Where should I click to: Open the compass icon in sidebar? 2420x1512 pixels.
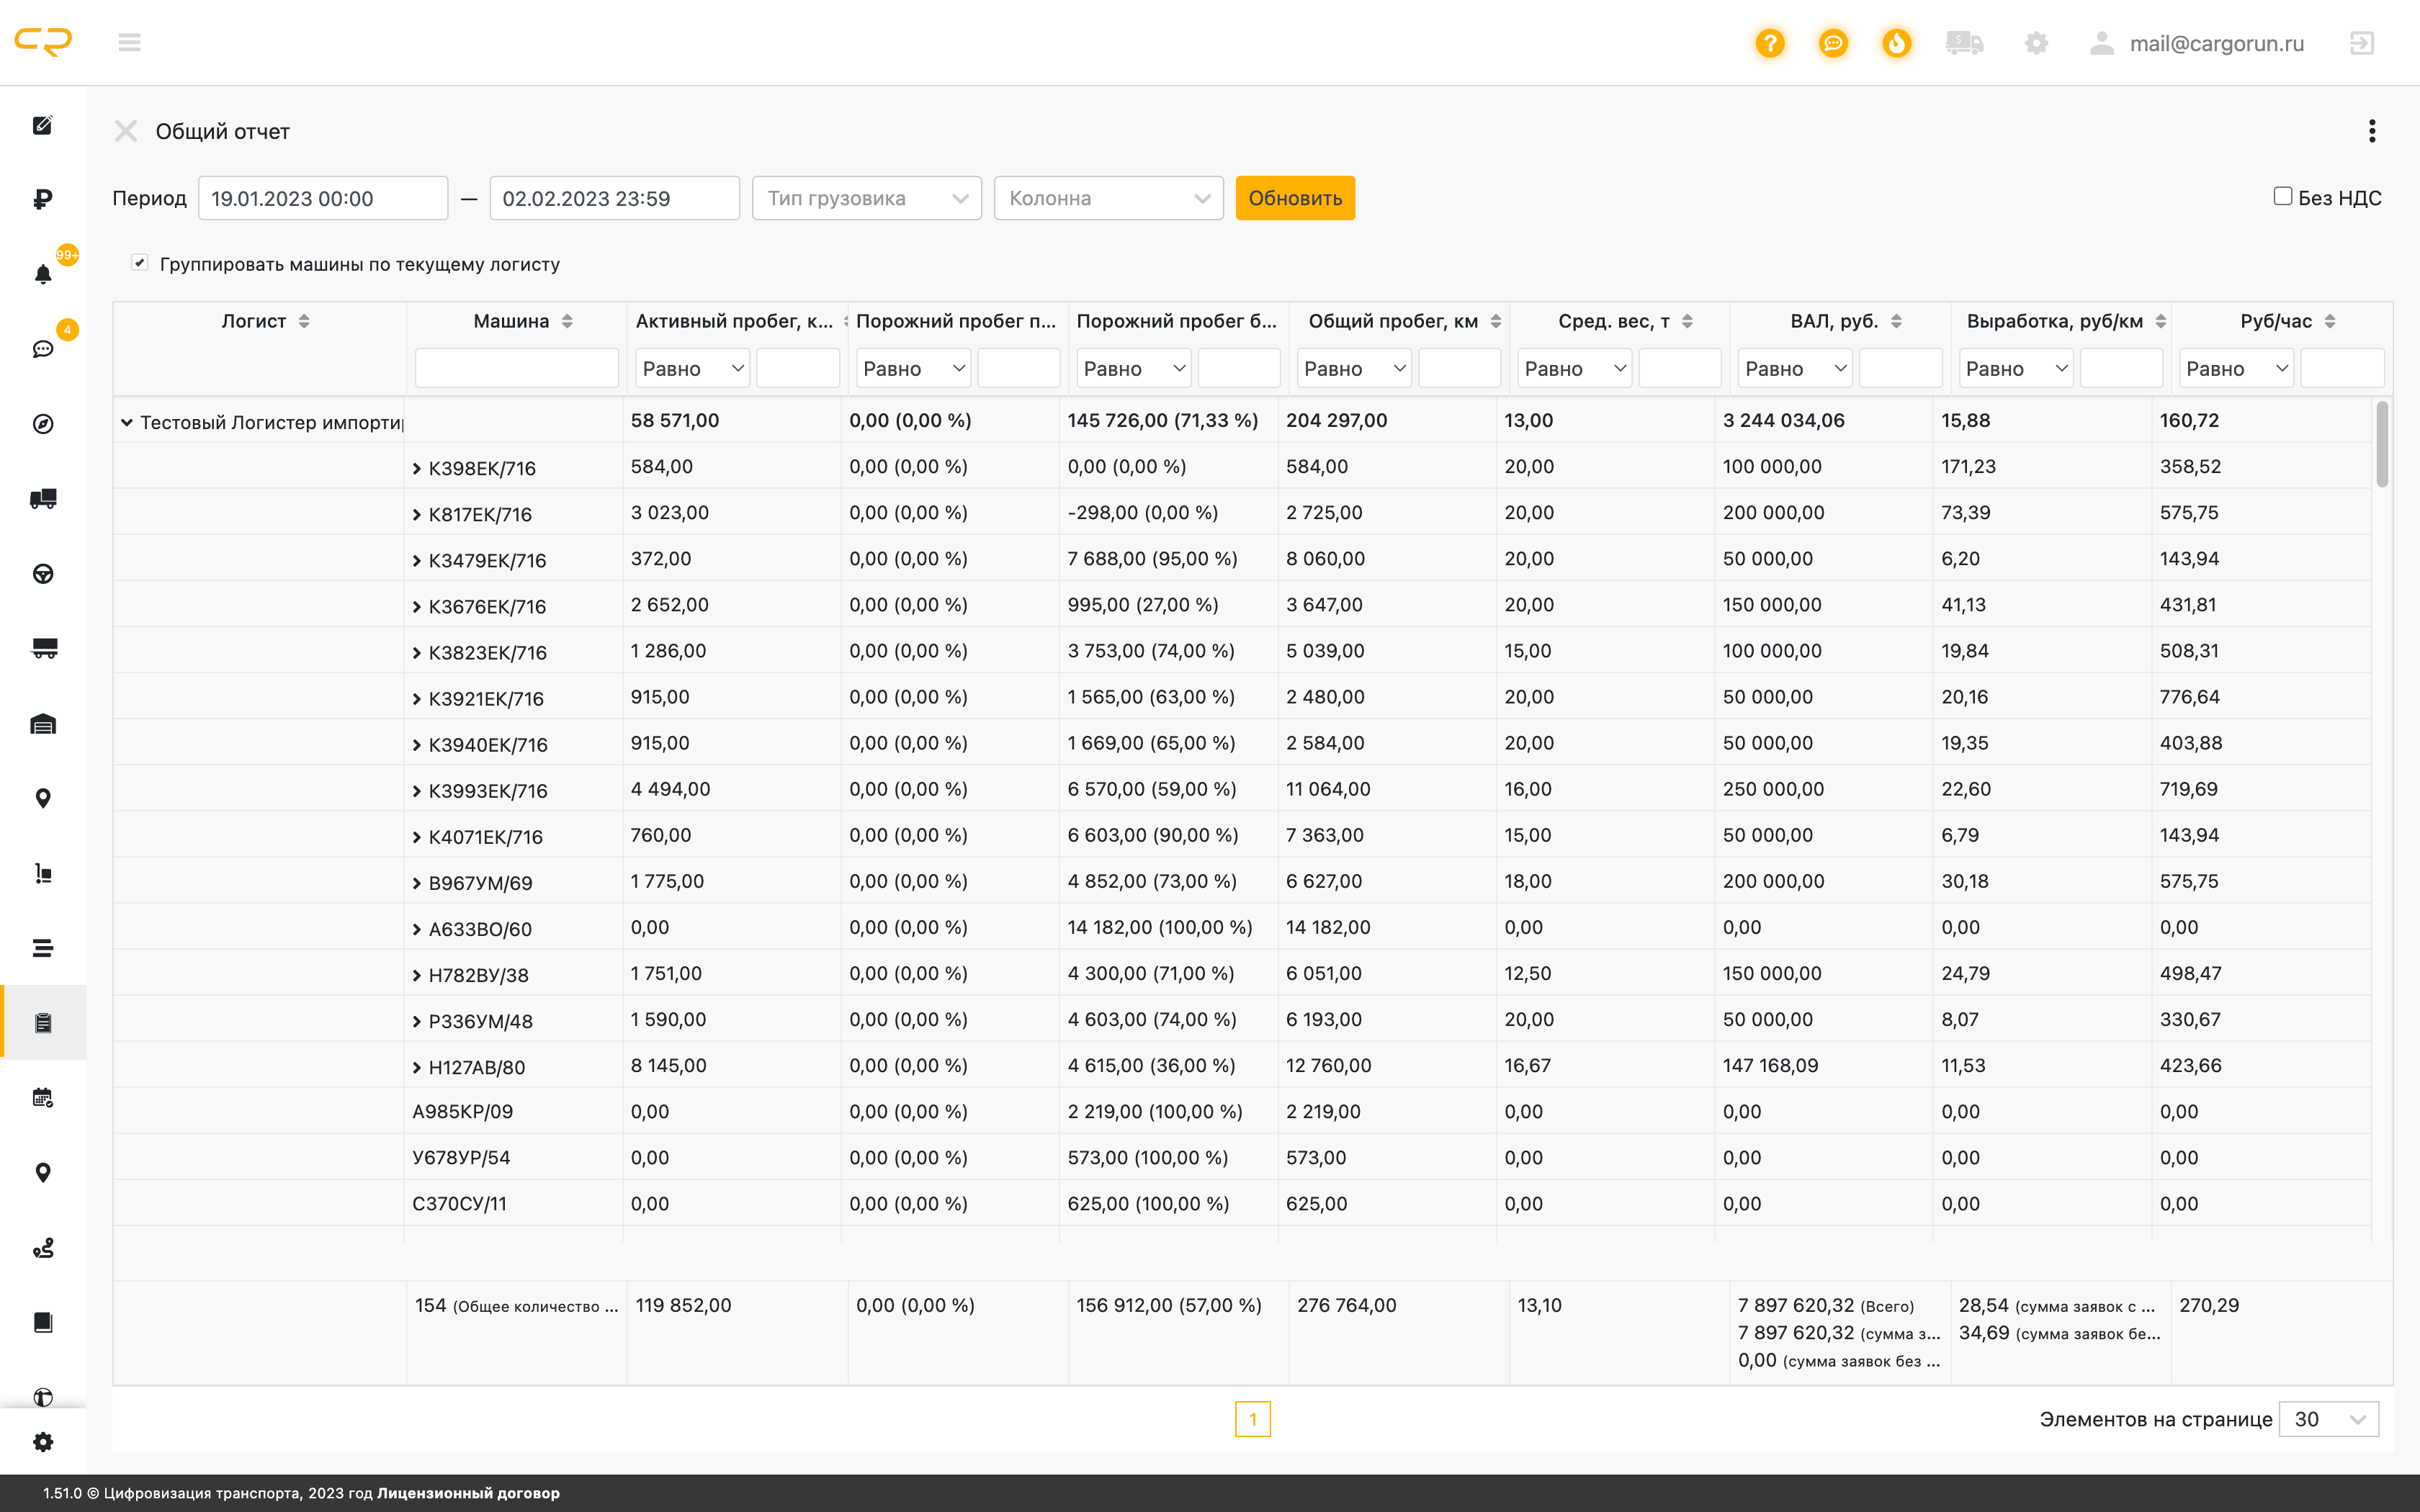click(x=43, y=424)
